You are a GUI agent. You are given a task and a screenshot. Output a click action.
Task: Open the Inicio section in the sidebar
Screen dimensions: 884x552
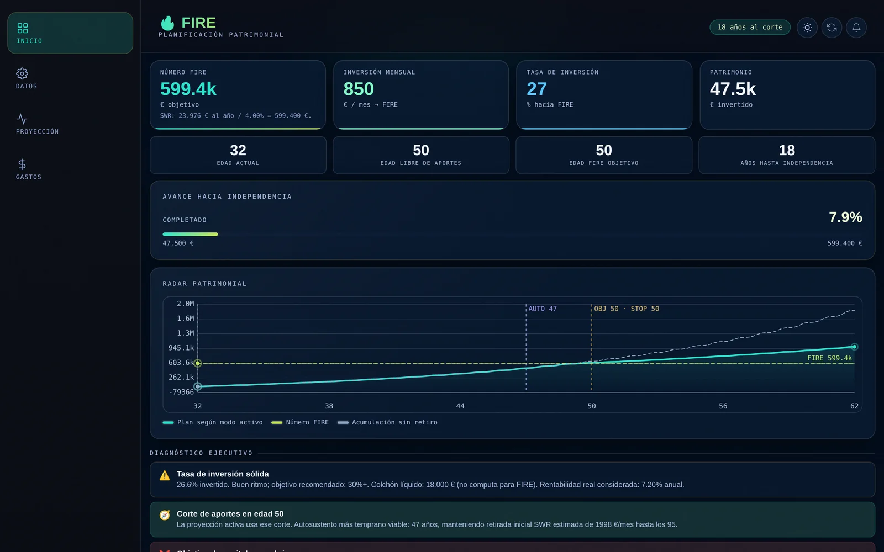pyautogui.click(x=70, y=33)
